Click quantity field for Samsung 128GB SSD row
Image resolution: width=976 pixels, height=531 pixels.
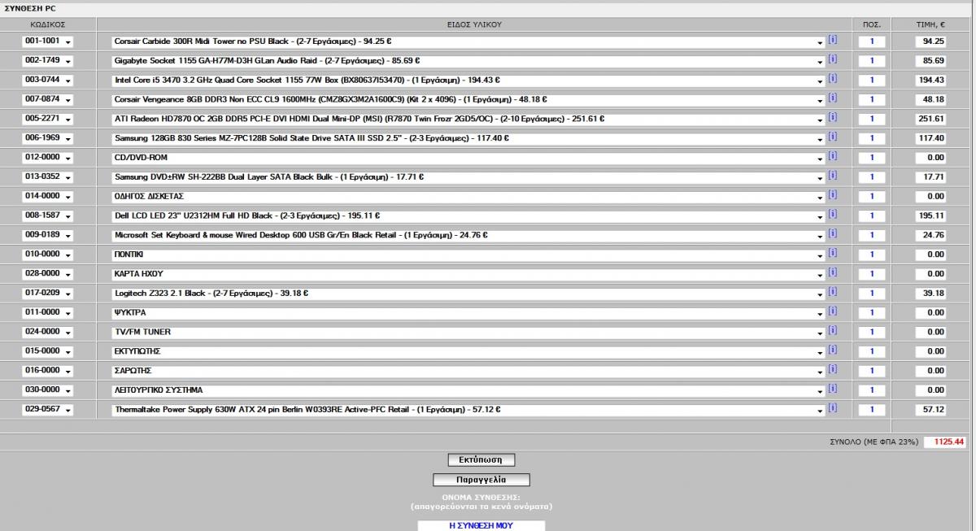point(872,138)
